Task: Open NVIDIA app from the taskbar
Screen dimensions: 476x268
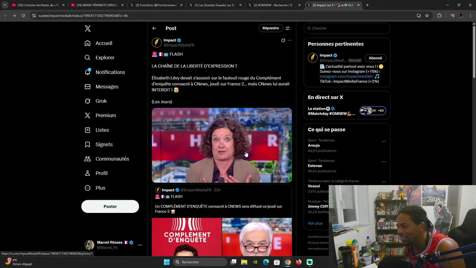Action: pos(255,262)
